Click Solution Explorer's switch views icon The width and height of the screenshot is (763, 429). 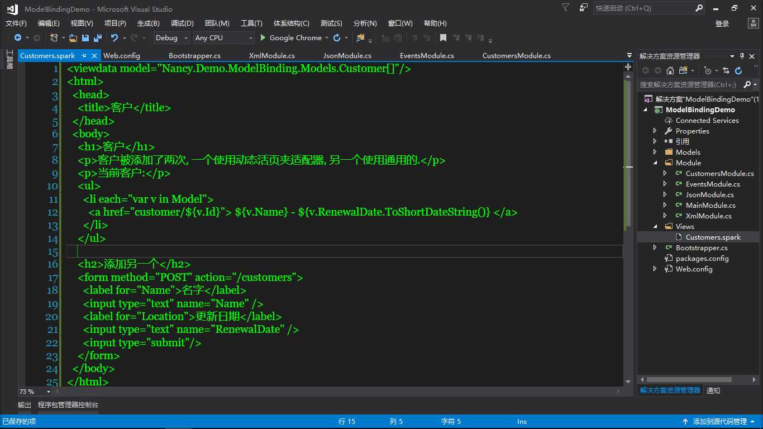(683, 70)
